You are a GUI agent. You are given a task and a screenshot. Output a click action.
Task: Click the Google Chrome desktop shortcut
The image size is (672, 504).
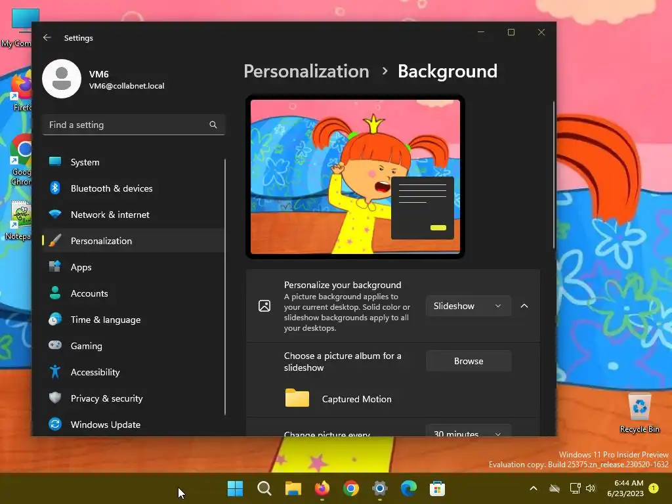pyautogui.click(x=20, y=160)
